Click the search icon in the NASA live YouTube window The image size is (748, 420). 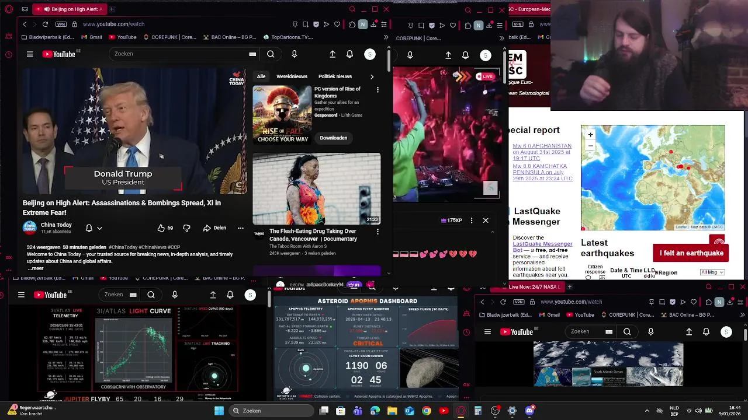[627, 332]
